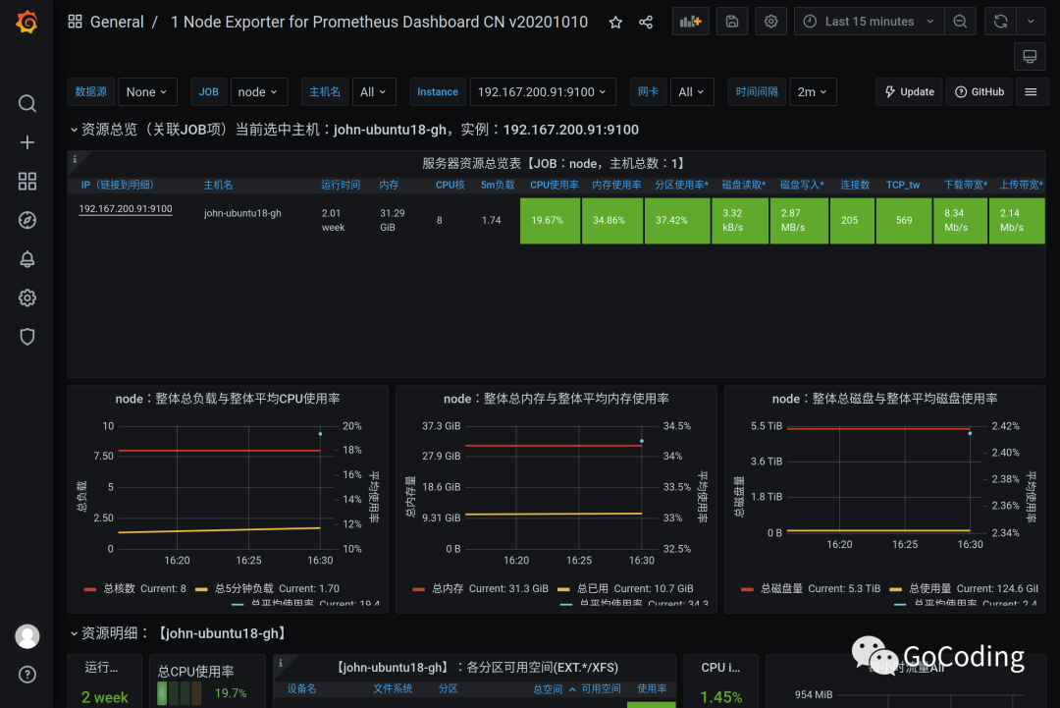Sort table by CPU使用率 column
The height and width of the screenshot is (708, 1060).
(554, 185)
